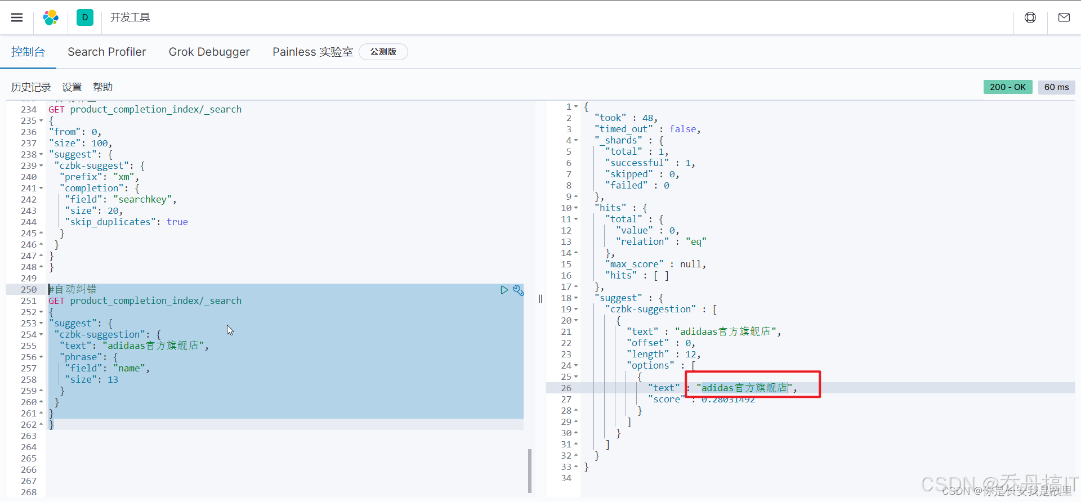Click the panel divider resize handle
The width and height of the screenshot is (1081, 502).
[540, 299]
